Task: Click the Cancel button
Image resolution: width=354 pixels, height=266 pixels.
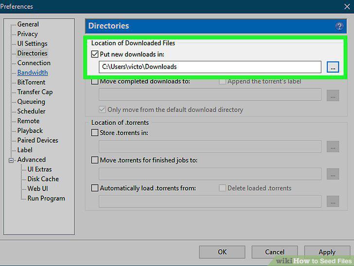Action: point(275,252)
